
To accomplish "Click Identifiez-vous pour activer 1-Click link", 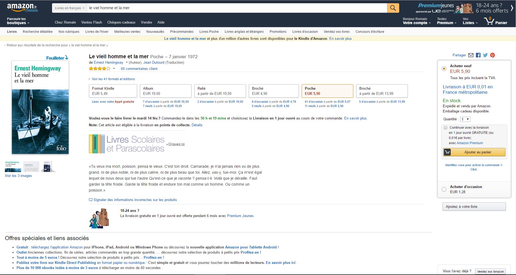I will 474,167.
